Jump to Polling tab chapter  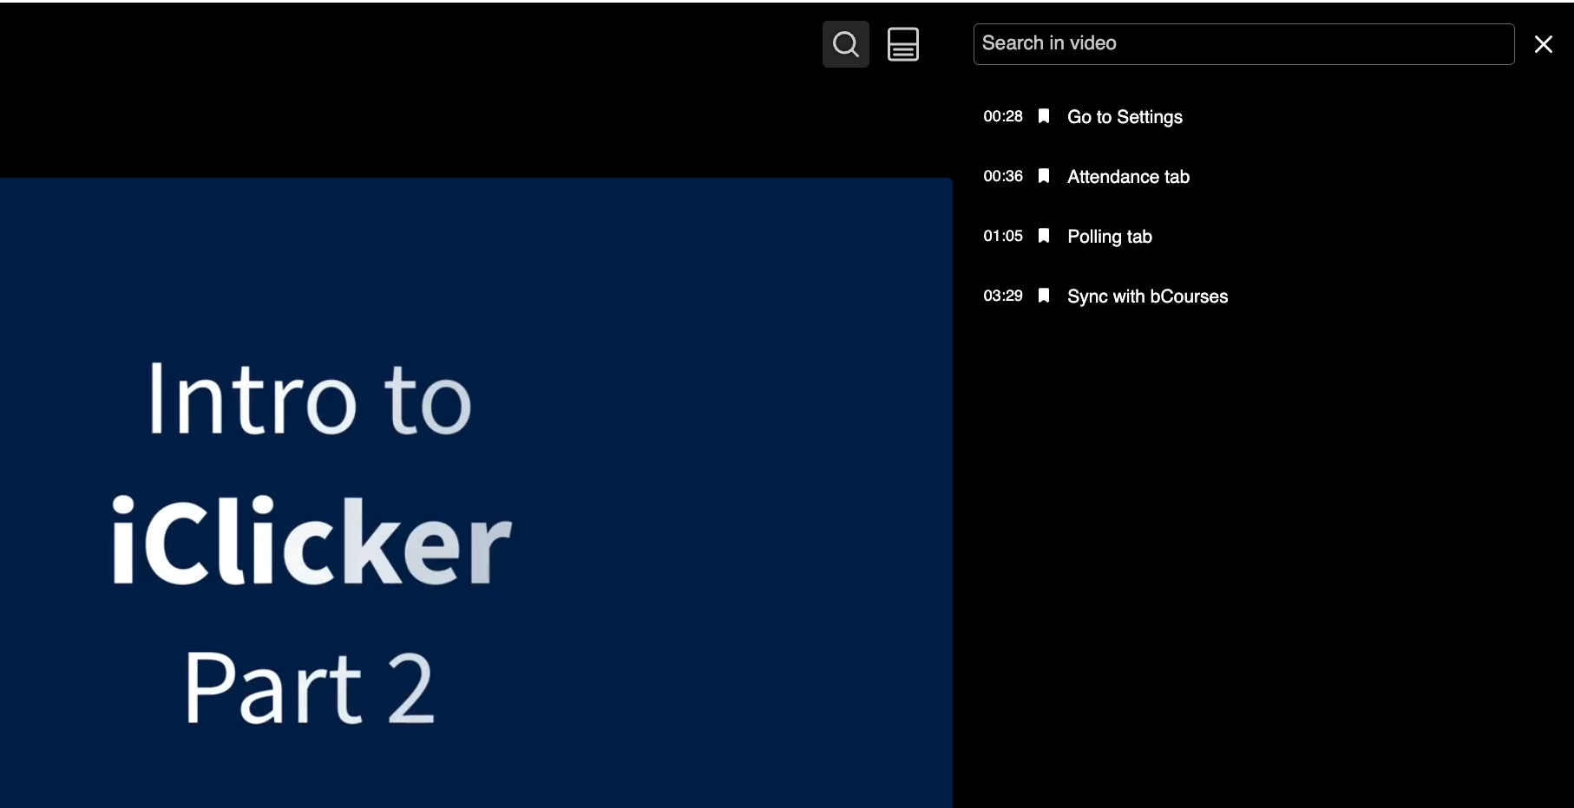pyautogui.click(x=1110, y=237)
